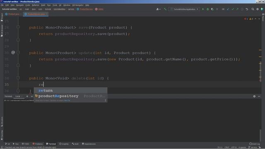
Task: Open the Build menu
Action: pyautogui.click(x=43, y=5)
